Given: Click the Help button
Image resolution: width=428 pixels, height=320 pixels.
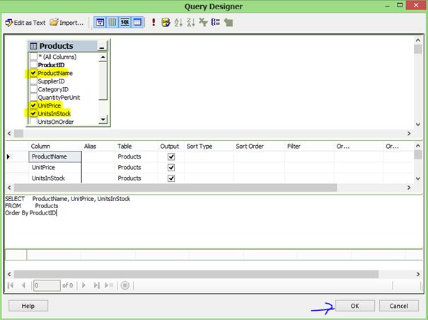Looking at the screenshot, I should [x=28, y=306].
